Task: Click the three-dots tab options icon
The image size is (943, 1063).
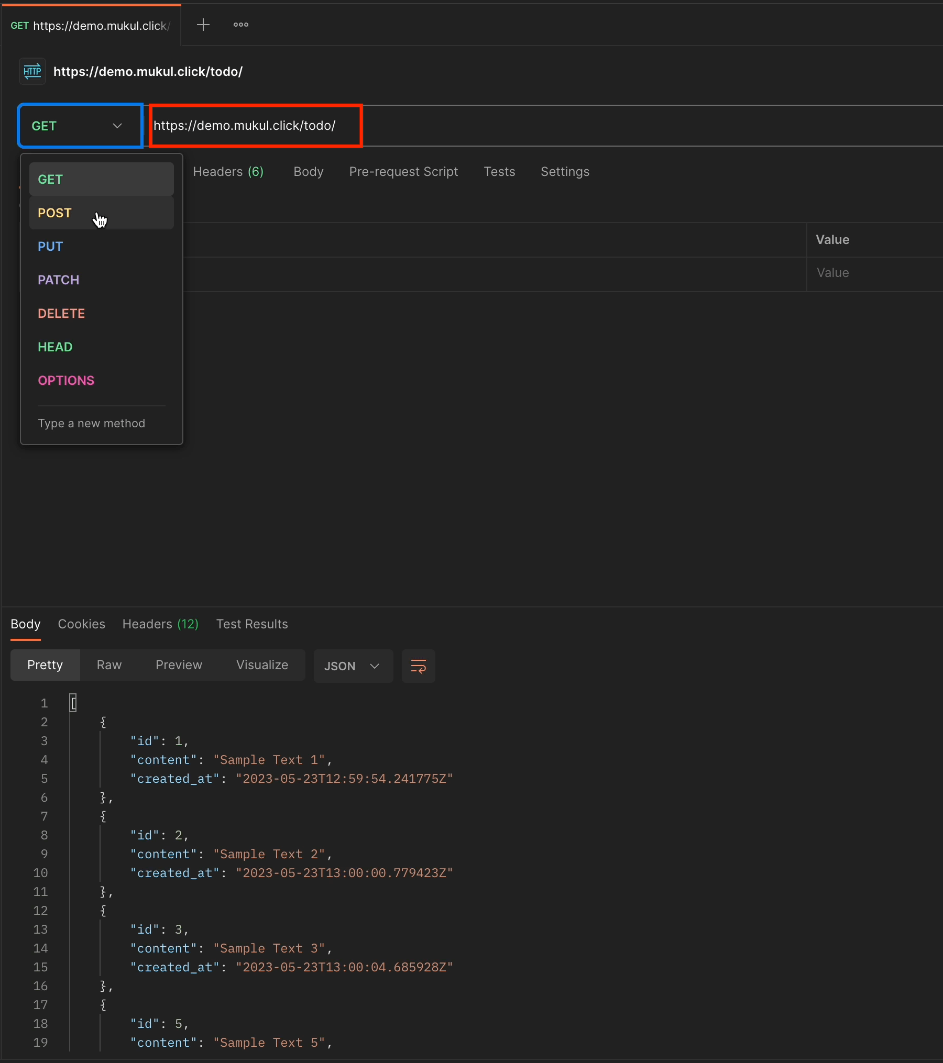Action: 241,25
